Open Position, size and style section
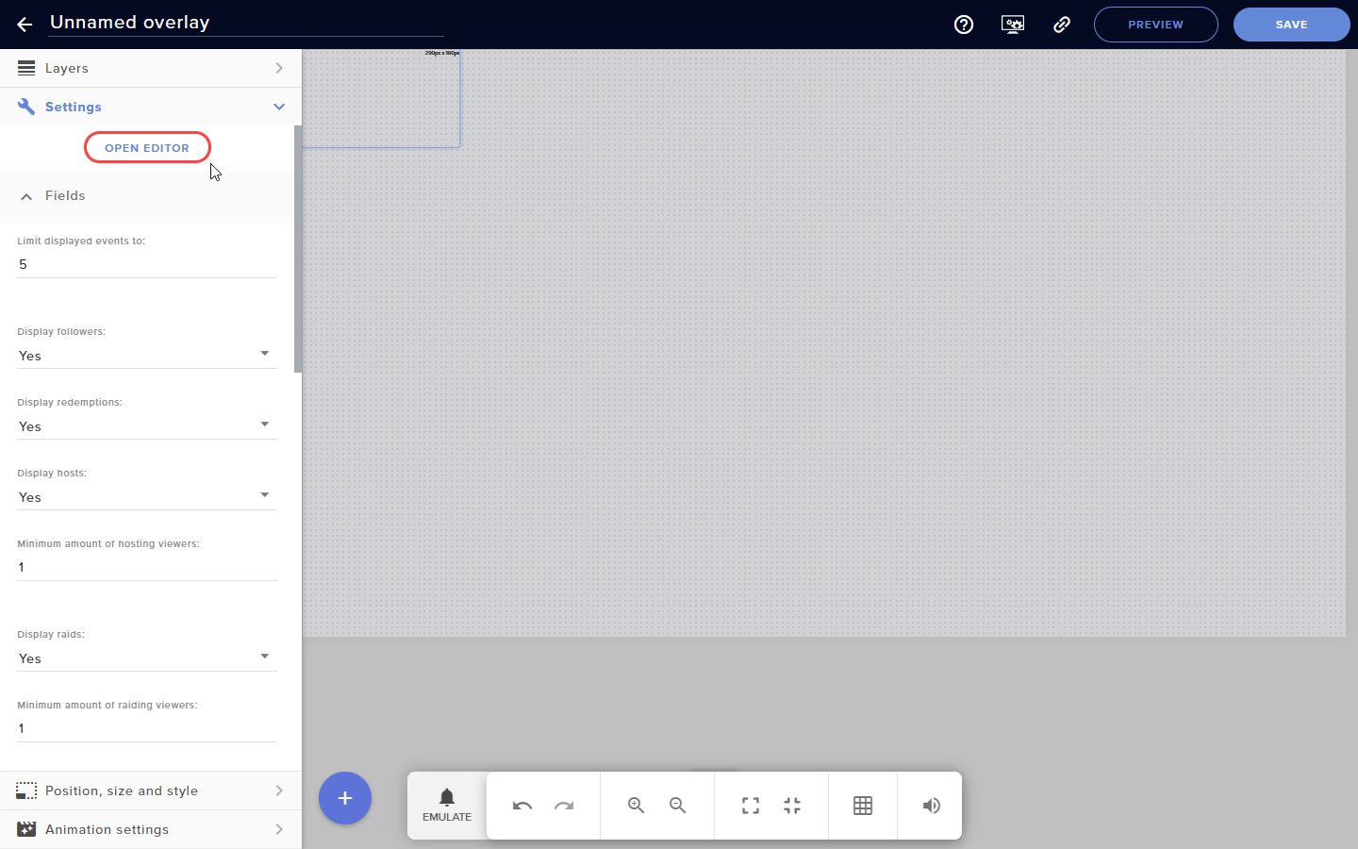 click(151, 791)
